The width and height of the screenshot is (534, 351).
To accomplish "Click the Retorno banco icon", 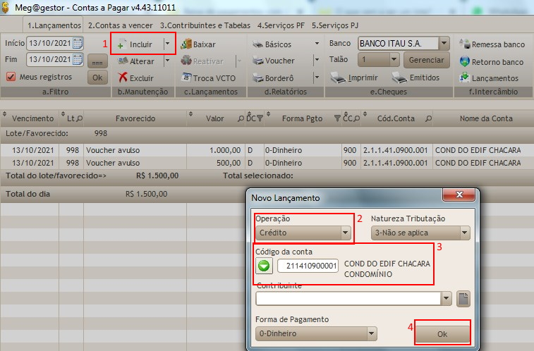I will (x=465, y=61).
